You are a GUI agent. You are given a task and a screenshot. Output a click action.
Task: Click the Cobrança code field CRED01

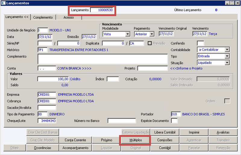[x=47, y=101]
